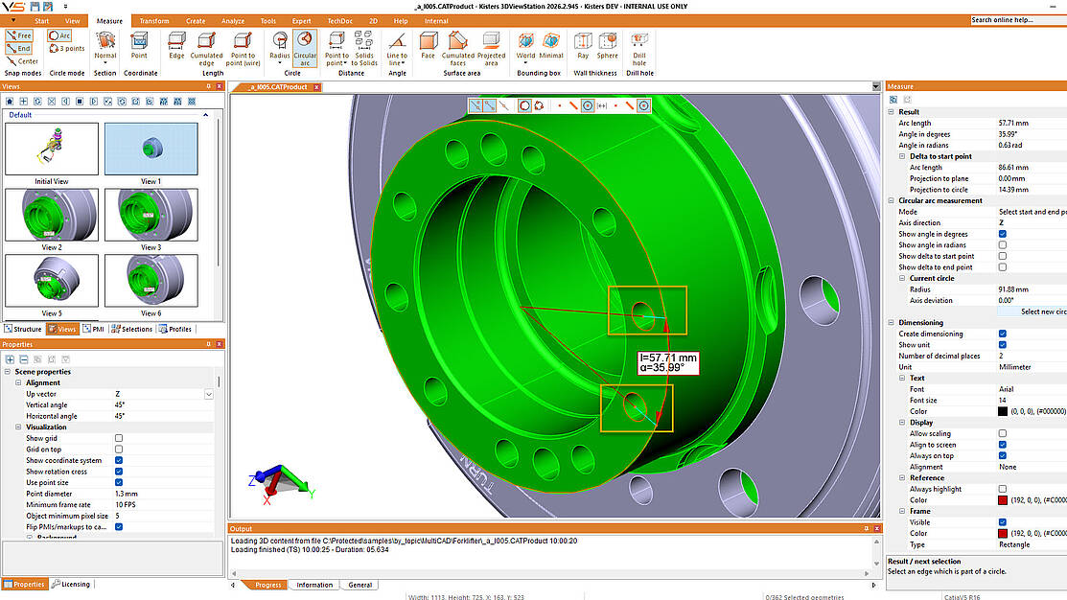Screen dimensions: 1067x600
Task: Collapse the Default views group
Action: tap(205, 115)
